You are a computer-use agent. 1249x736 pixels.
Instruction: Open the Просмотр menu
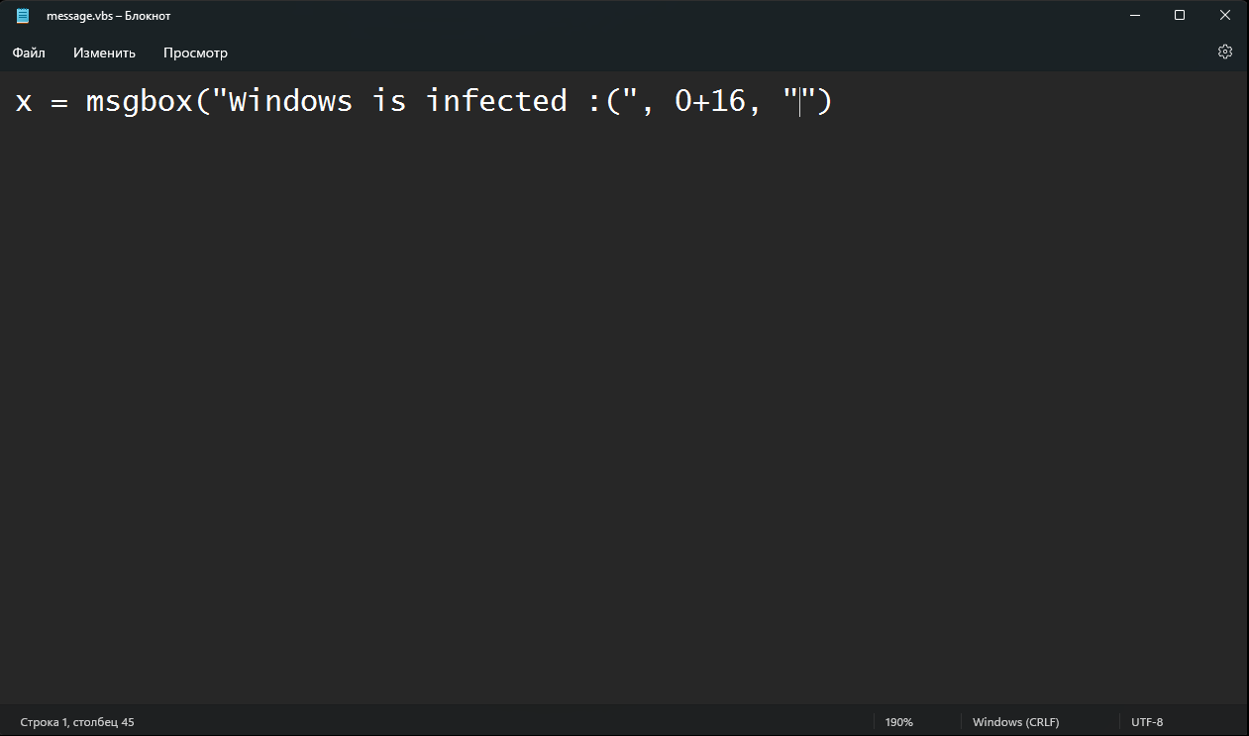point(195,53)
